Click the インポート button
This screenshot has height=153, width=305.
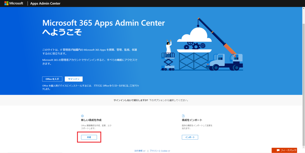pos(190,137)
